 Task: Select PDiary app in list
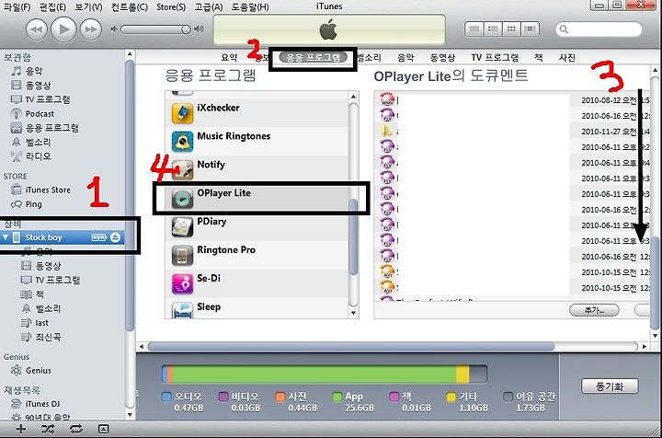257,225
